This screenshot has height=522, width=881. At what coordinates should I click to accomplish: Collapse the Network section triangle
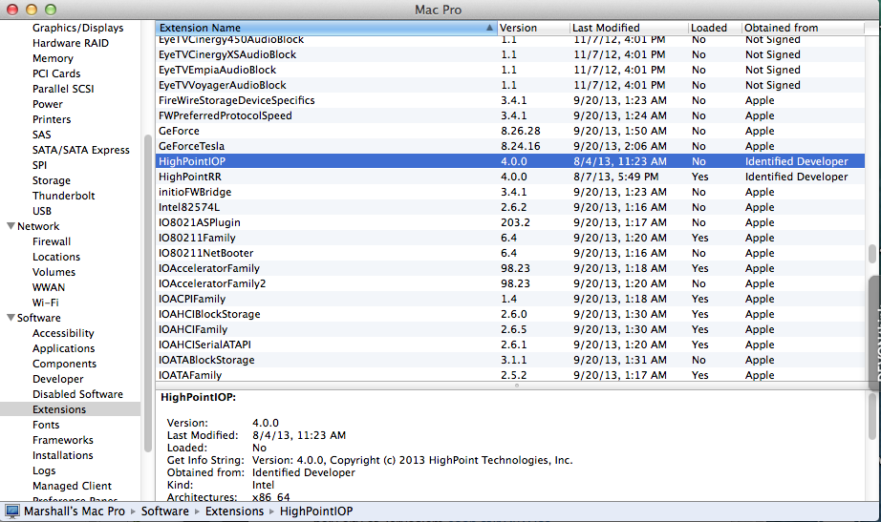click(11, 226)
